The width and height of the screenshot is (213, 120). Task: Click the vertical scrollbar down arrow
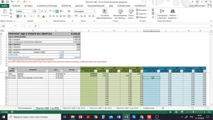211,105
